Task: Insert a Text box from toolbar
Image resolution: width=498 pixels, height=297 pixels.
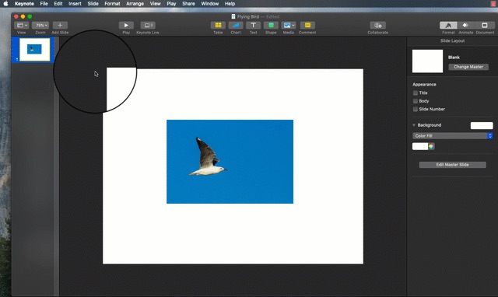Action: coord(253,26)
